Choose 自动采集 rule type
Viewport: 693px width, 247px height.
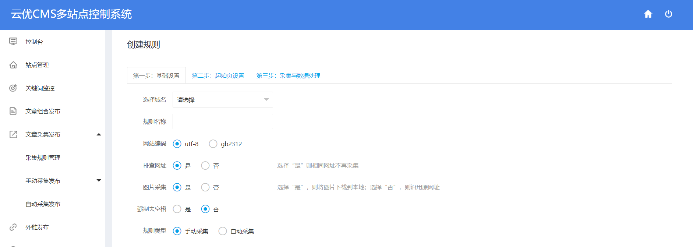point(223,231)
